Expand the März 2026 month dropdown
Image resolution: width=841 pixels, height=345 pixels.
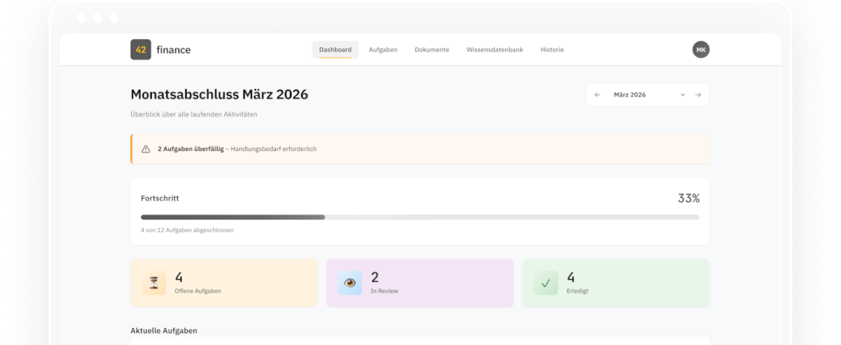[682, 95]
